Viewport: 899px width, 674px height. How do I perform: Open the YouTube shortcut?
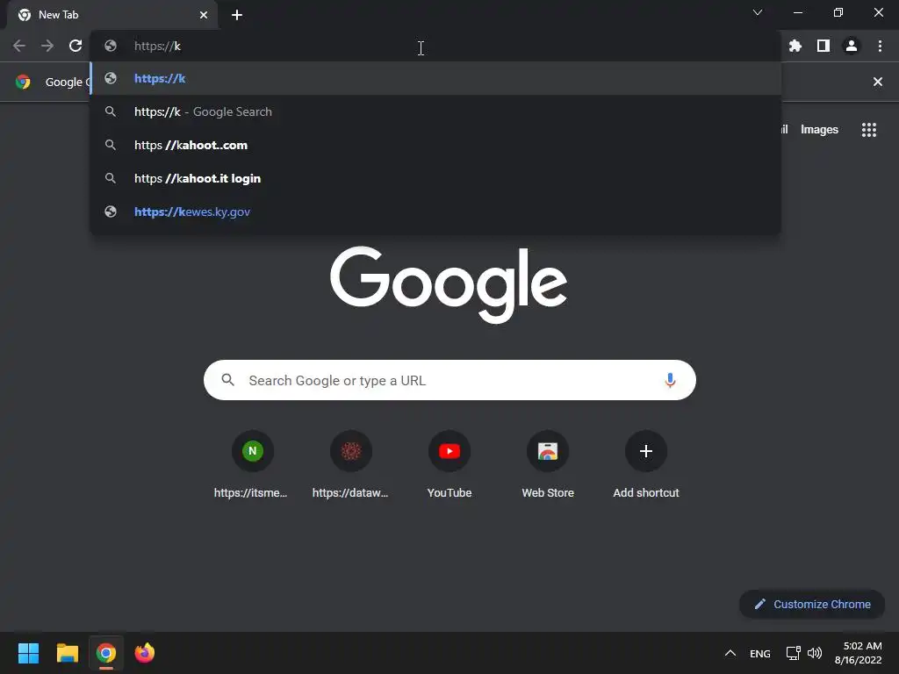(x=449, y=464)
